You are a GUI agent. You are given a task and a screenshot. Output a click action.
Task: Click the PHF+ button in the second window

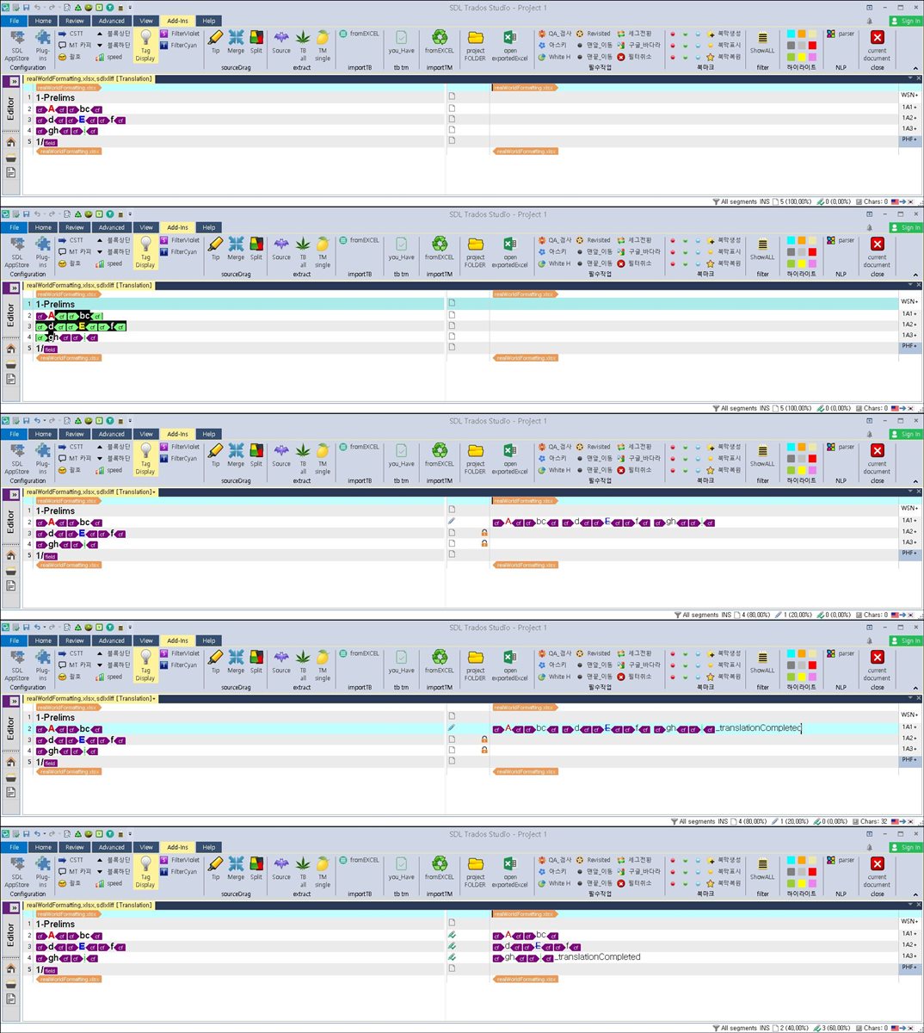point(909,346)
